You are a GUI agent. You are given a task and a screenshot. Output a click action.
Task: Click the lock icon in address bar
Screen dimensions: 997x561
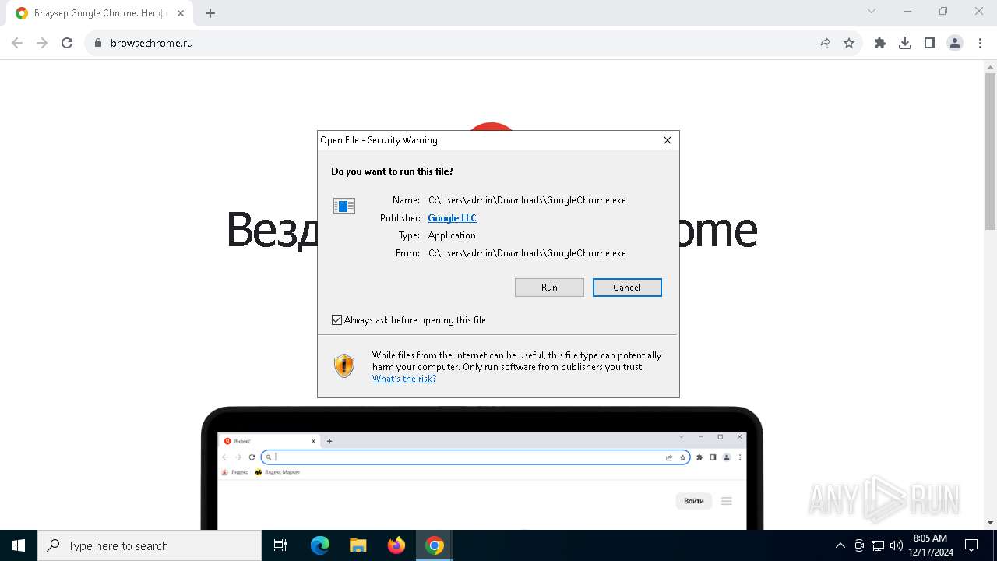click(98, 44)
